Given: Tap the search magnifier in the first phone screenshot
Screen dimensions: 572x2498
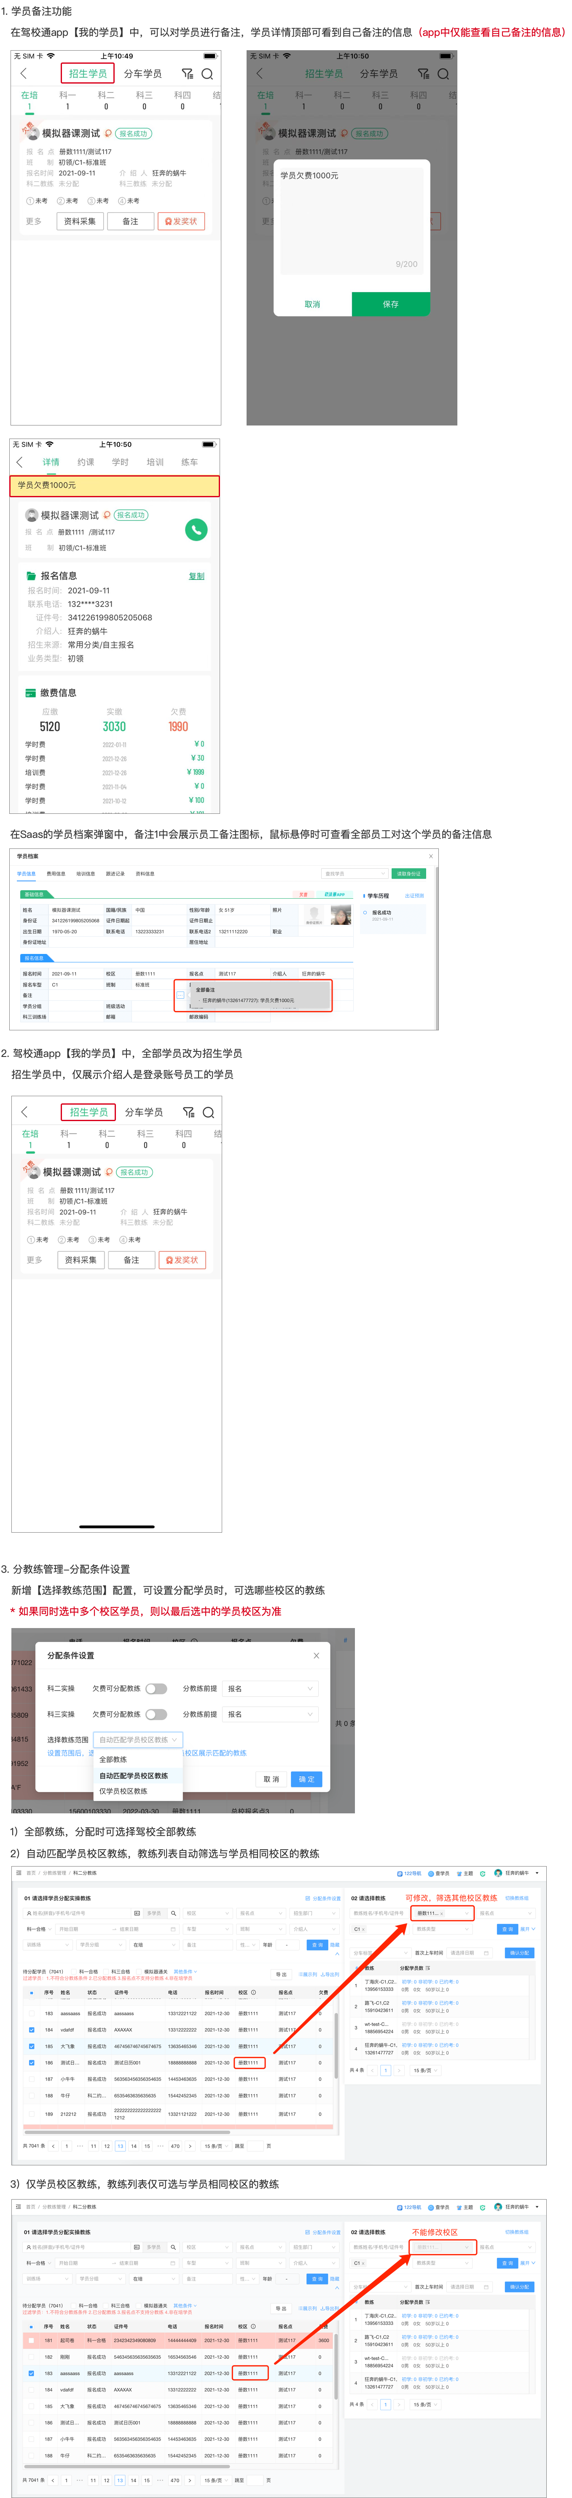Looking at the screenshot, I should tap(207, 74).
